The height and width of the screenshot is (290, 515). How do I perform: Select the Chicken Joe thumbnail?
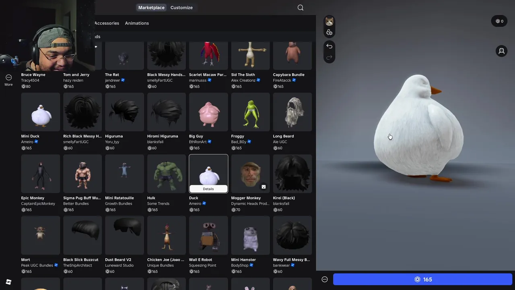coord(167,236)
